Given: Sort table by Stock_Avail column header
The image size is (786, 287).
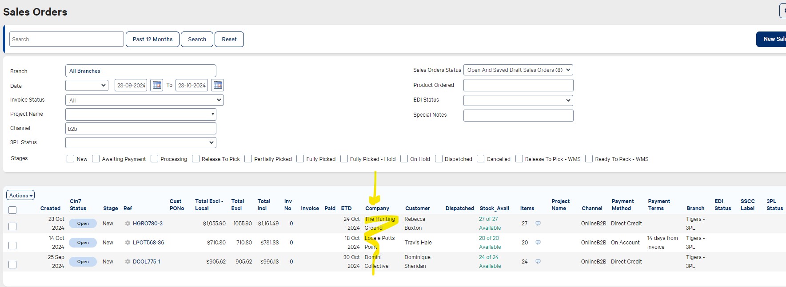Looking at the screenshot, I should tap(494, 208).
